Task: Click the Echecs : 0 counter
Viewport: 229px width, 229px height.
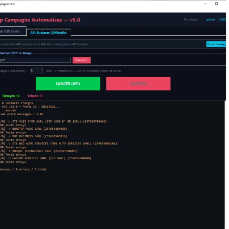Action: click(35, 96)
